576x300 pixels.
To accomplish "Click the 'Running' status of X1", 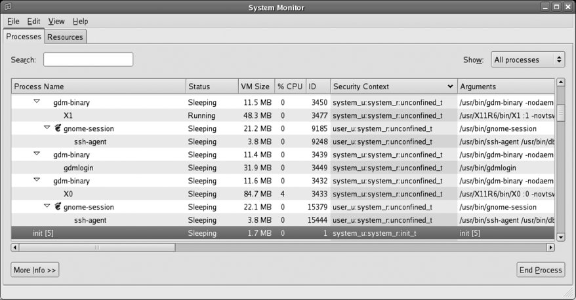I will point(201,115).
